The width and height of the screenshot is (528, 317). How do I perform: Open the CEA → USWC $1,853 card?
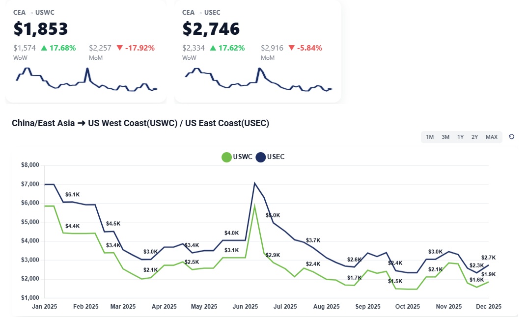tap(86, 52)
